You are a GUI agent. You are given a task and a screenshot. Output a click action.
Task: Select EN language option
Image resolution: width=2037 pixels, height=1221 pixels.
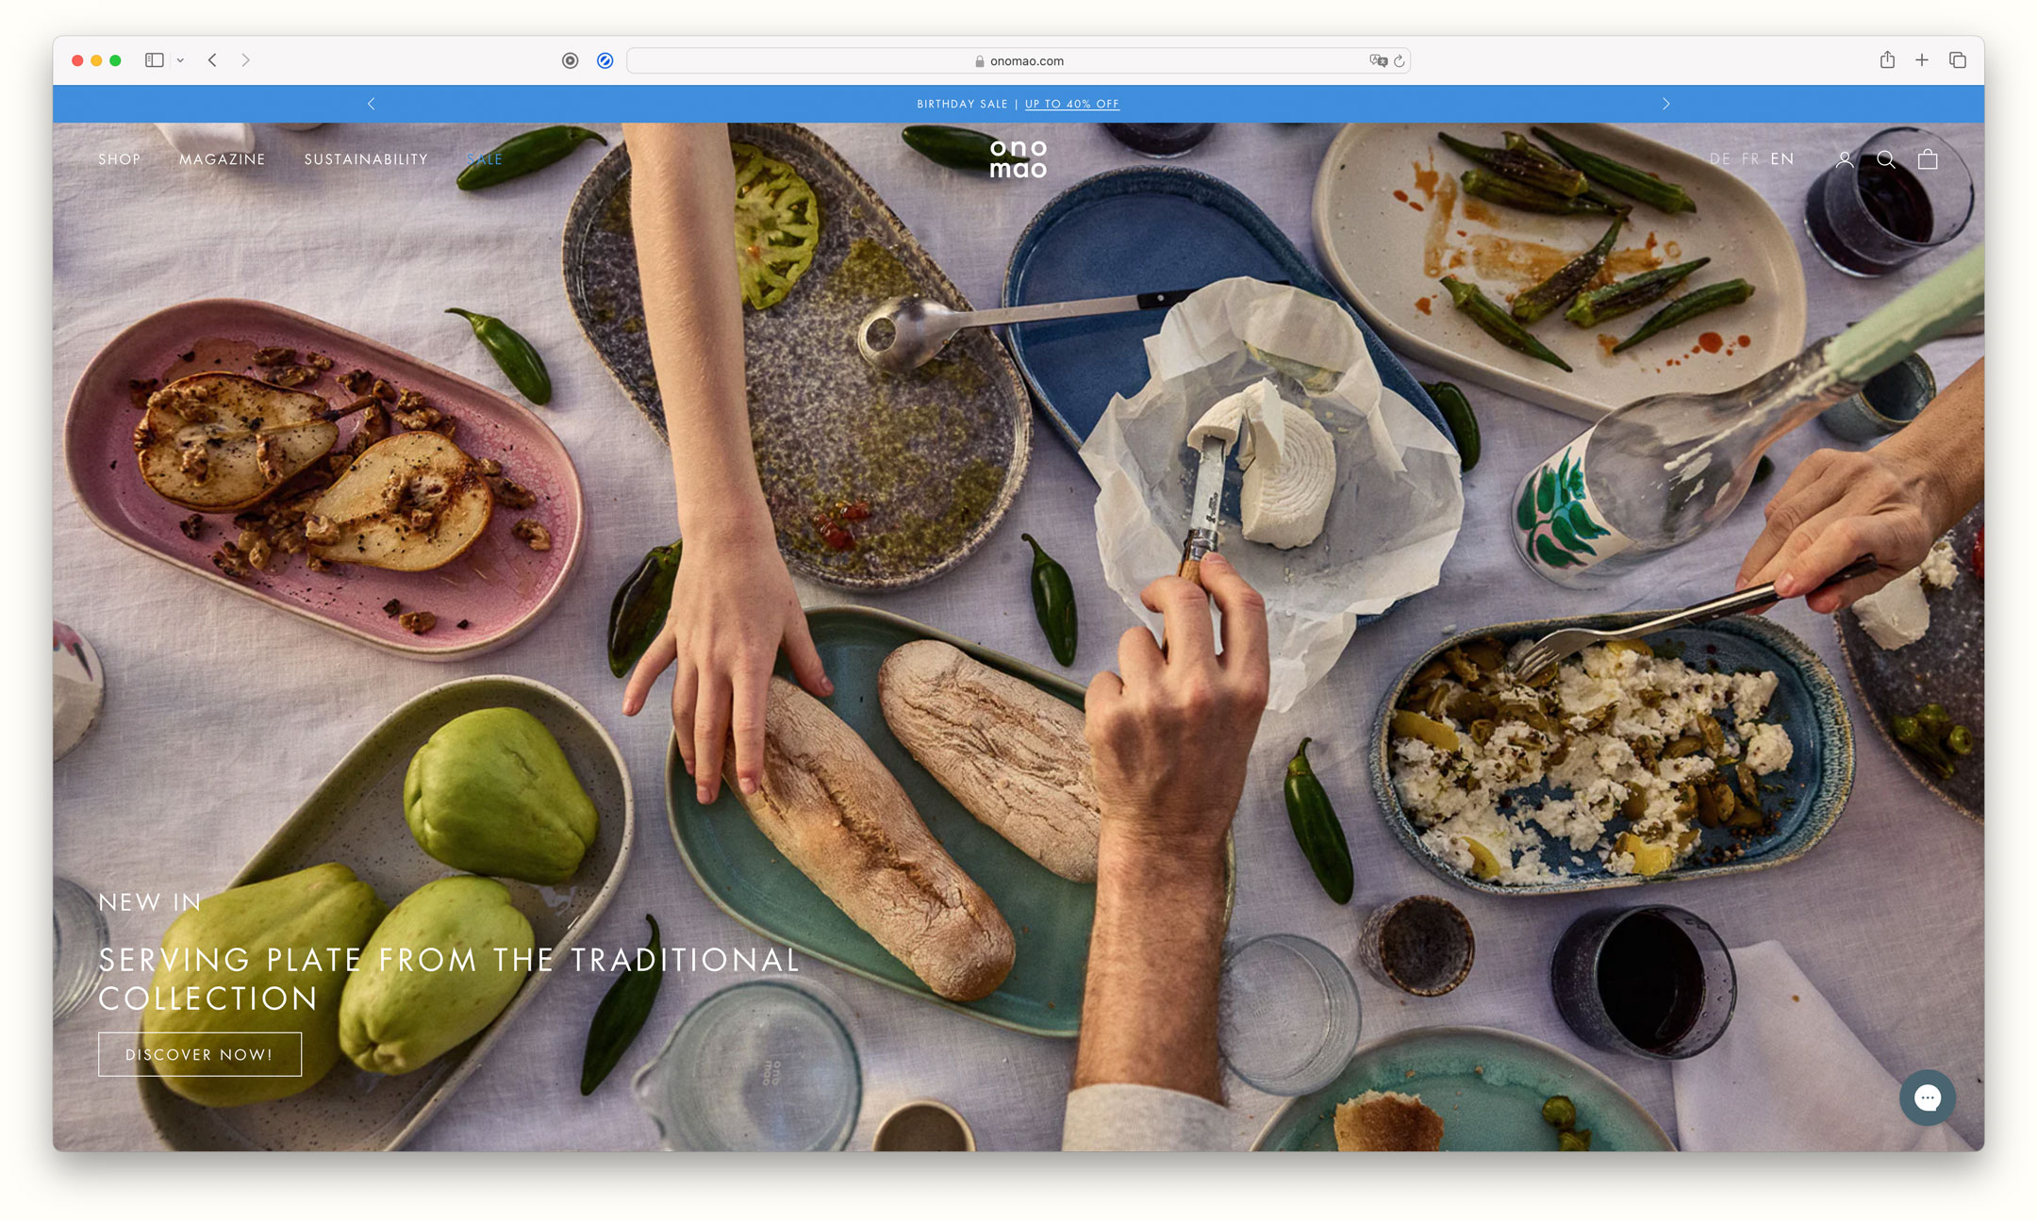[x=1782, y=159]
